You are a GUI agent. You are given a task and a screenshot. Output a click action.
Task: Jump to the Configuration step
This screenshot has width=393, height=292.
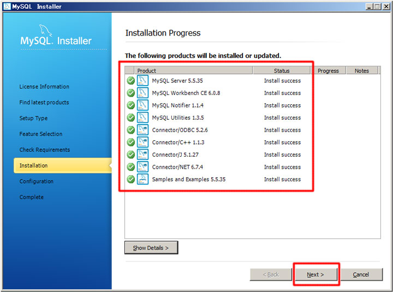[37, 181]
